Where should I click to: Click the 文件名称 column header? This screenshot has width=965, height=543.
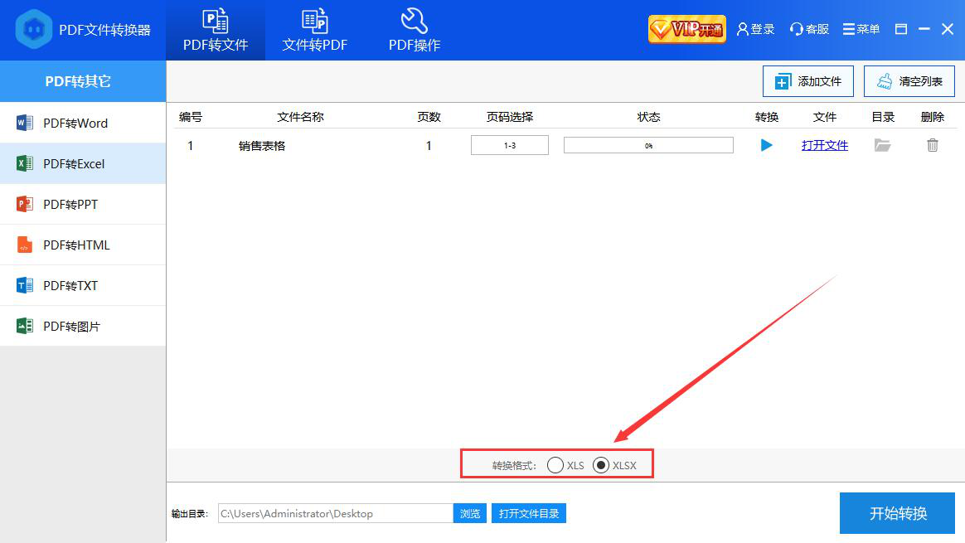point(300,117)
